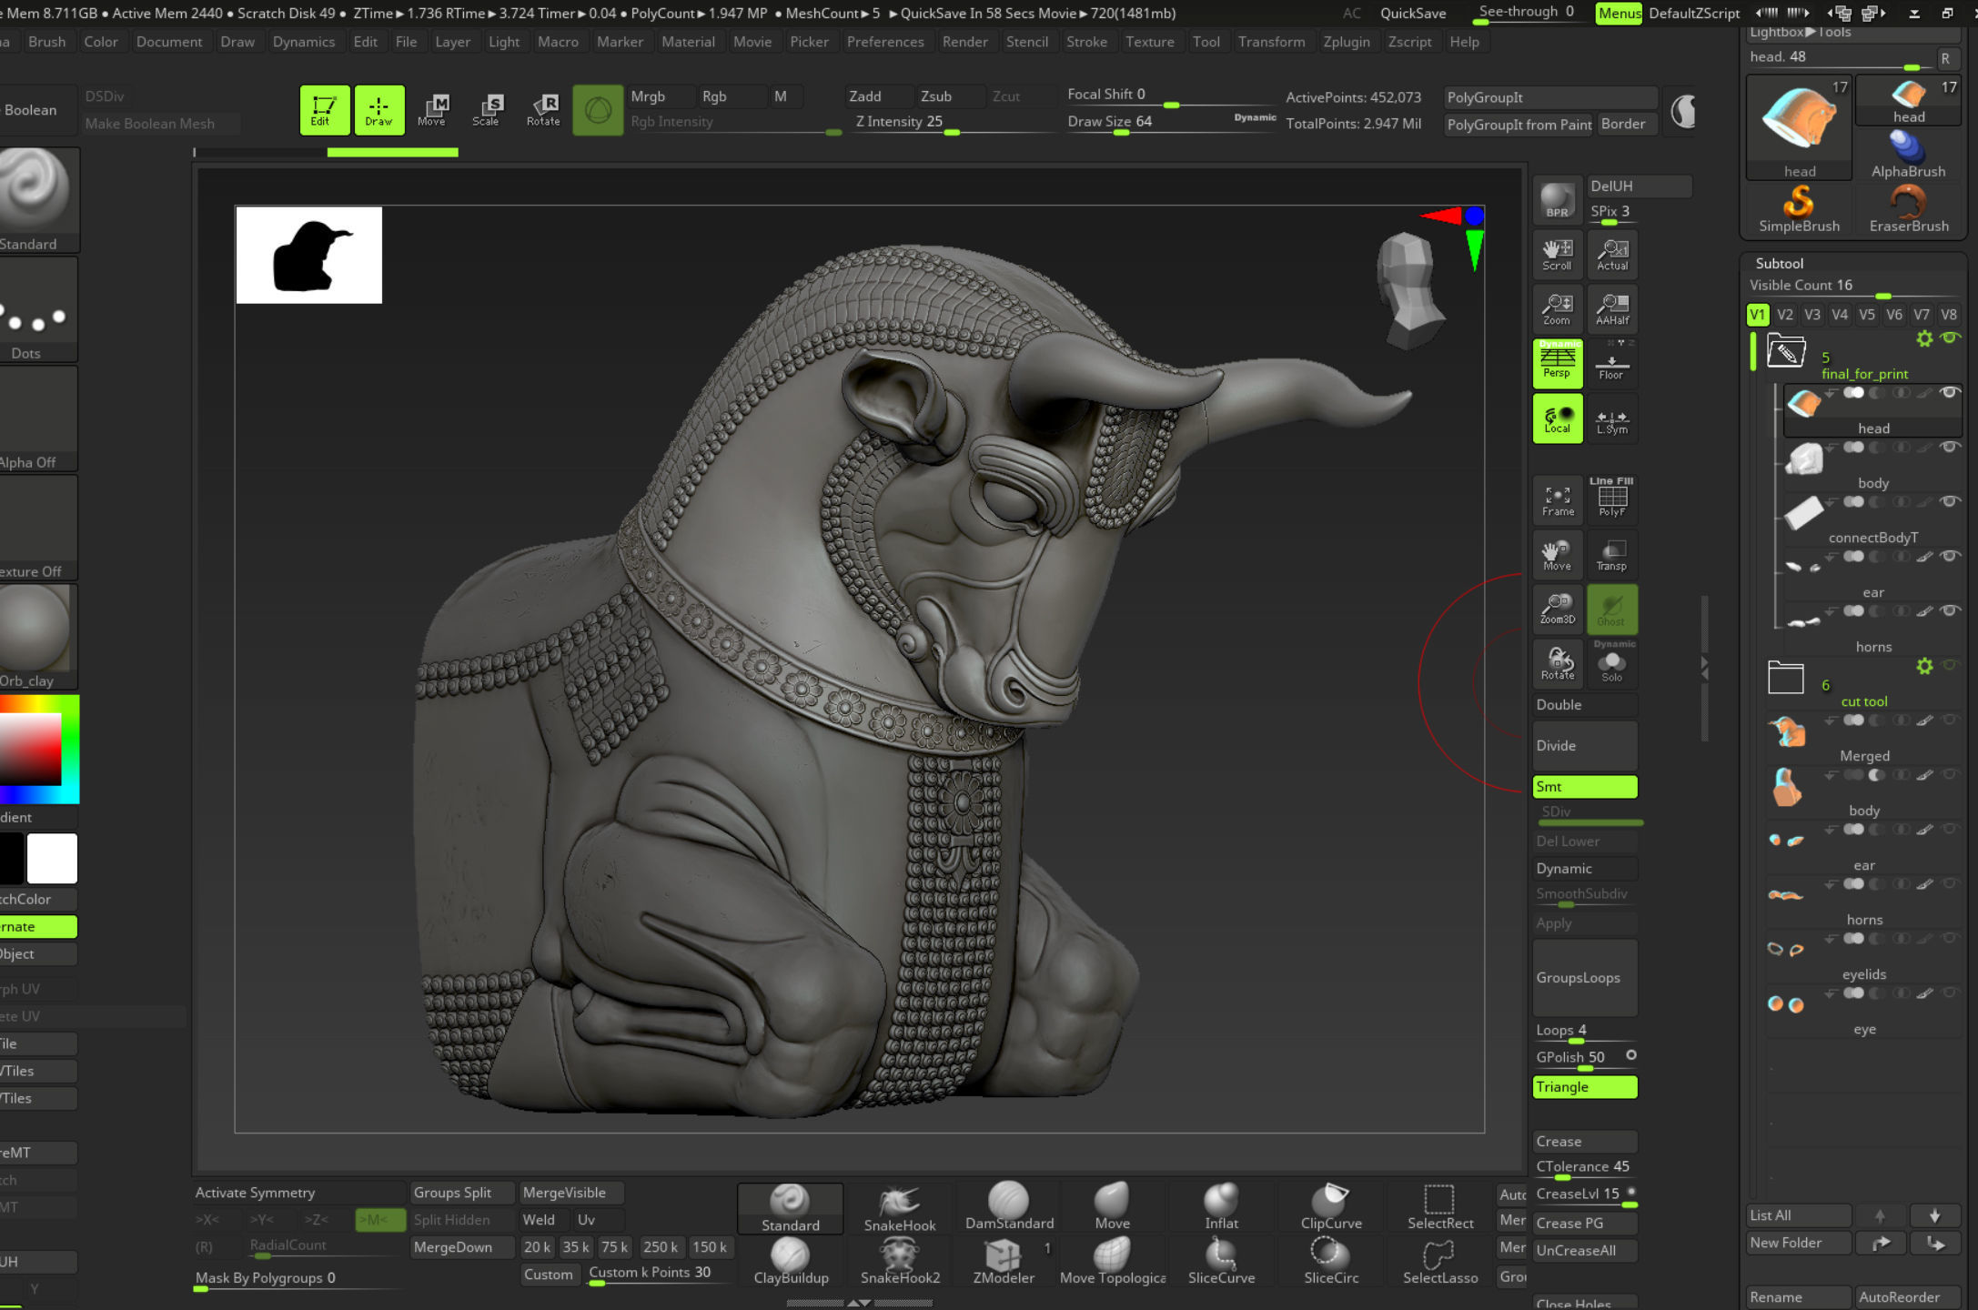Open the Brush menu
Viewport: 1978px width, 1310px height.
(x=46, y=42)
